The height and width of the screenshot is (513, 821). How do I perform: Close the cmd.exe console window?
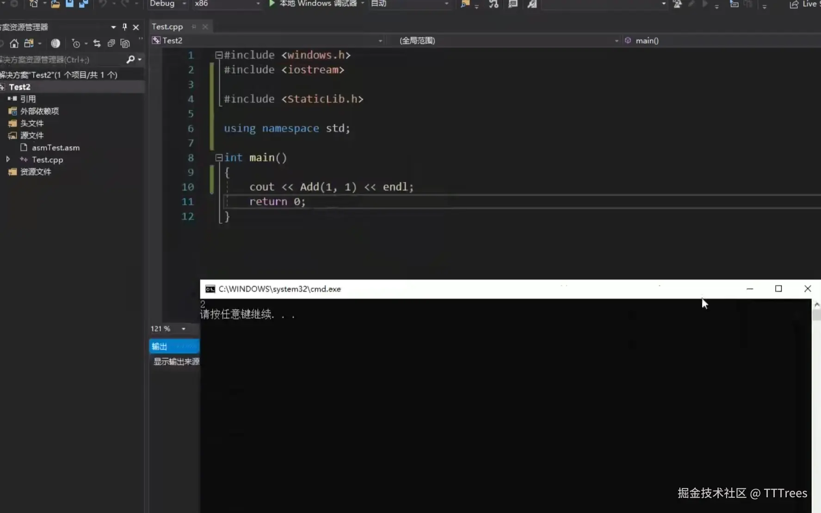[808, 289]
